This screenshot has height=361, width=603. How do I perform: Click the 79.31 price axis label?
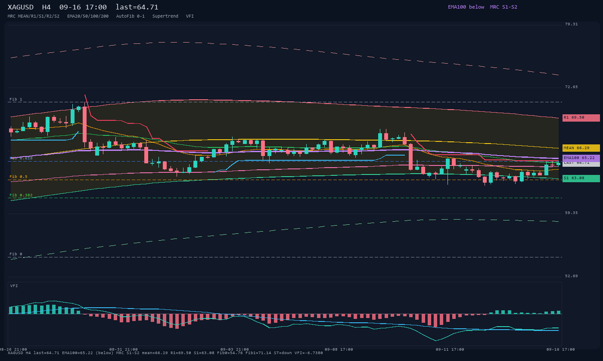point(572,24)
